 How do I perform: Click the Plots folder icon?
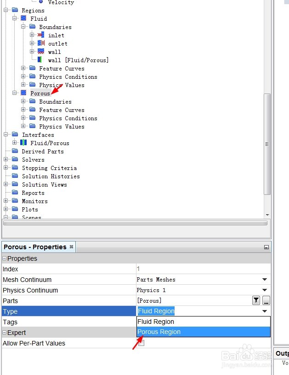point(15,209)
